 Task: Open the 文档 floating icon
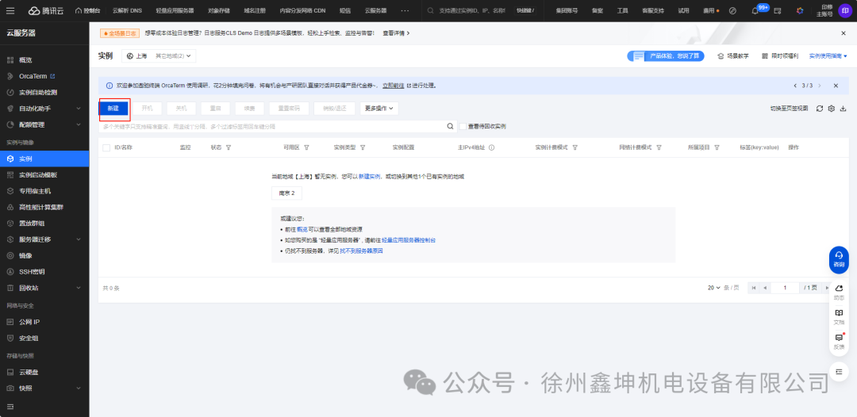(839, 316)
